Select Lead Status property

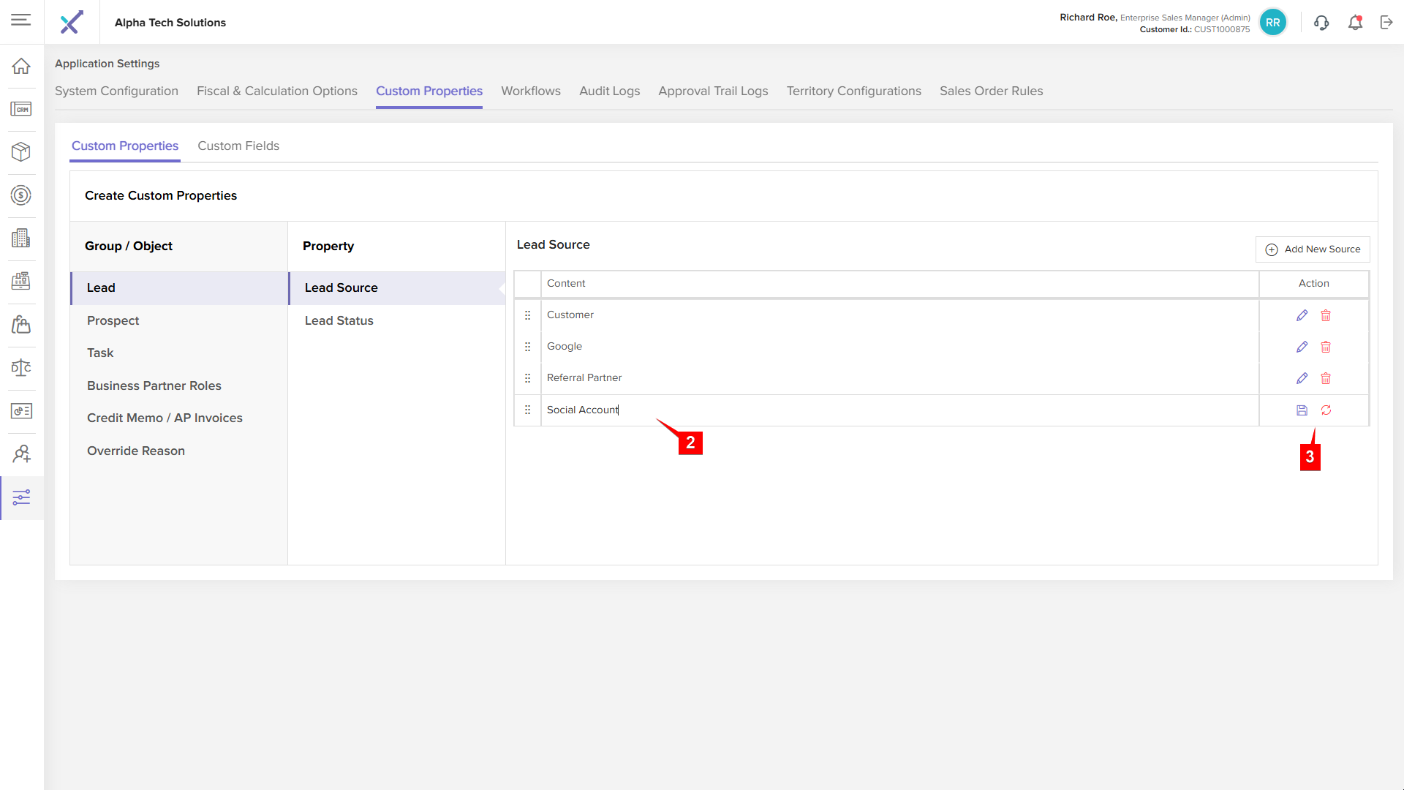tap(339, 320)
